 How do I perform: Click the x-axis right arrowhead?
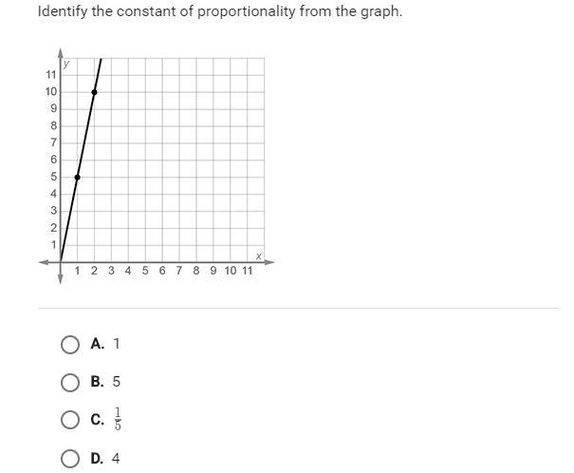[x=270, y=262]
